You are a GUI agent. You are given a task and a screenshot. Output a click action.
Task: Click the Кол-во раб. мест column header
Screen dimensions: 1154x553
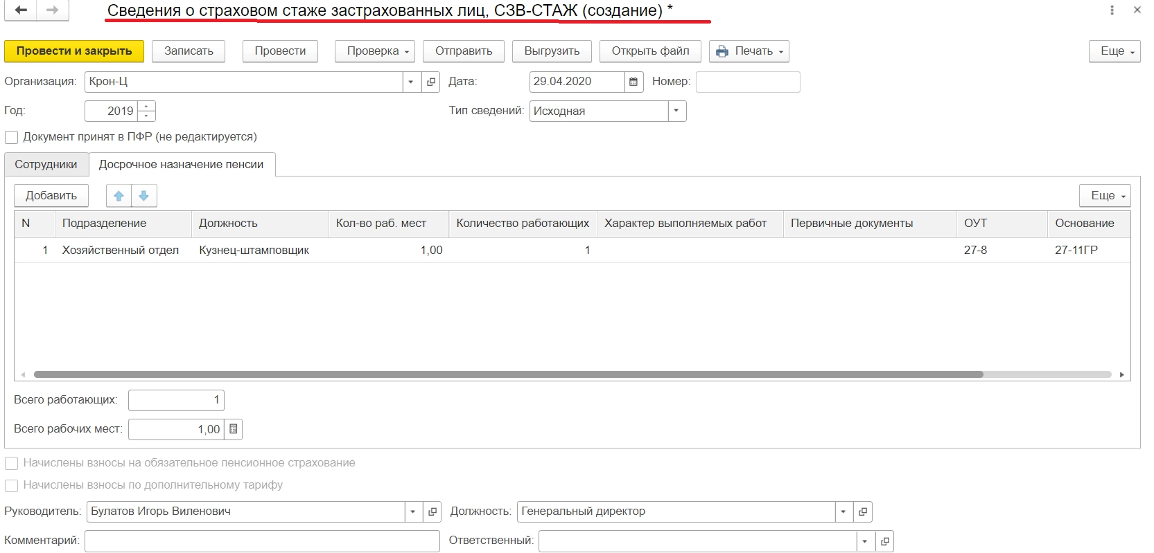pos(389,224)
